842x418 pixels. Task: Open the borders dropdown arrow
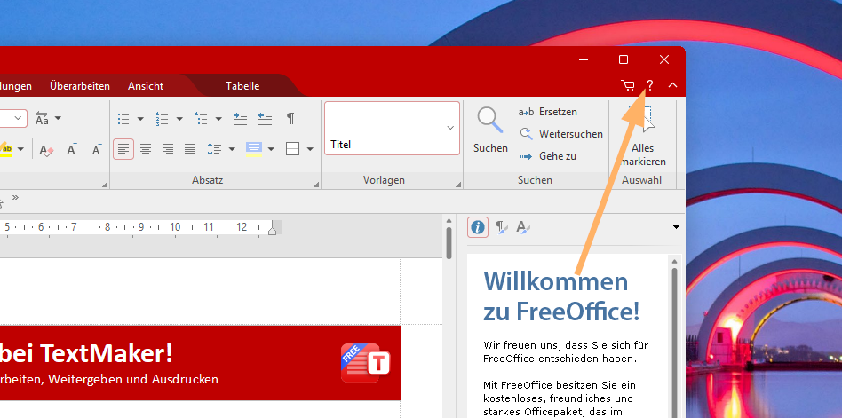click(x=310, y=148)
